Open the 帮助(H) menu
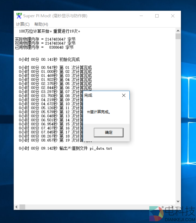 tap(41, 24)
